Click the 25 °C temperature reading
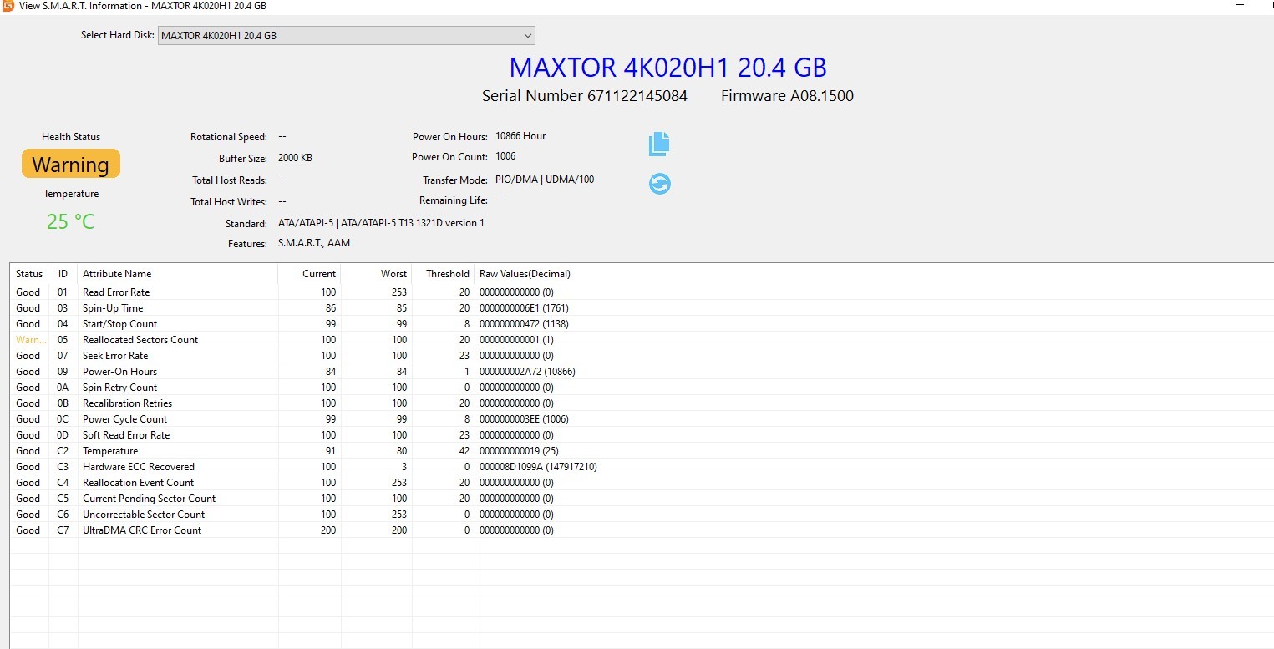This screenshot has width=1274, height=649. [x=70, y=221]
